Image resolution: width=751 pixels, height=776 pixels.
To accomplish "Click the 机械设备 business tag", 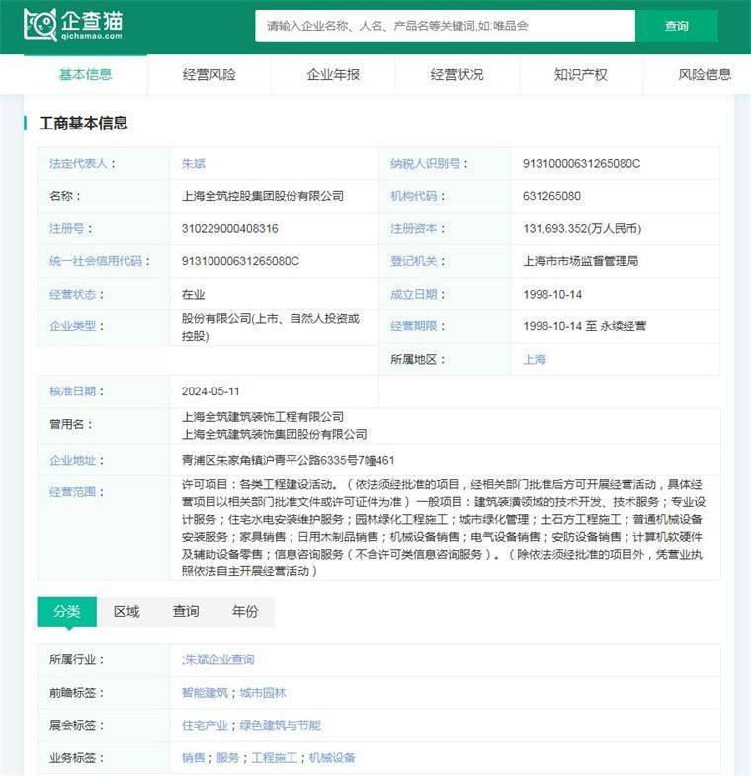I will 332,757.
